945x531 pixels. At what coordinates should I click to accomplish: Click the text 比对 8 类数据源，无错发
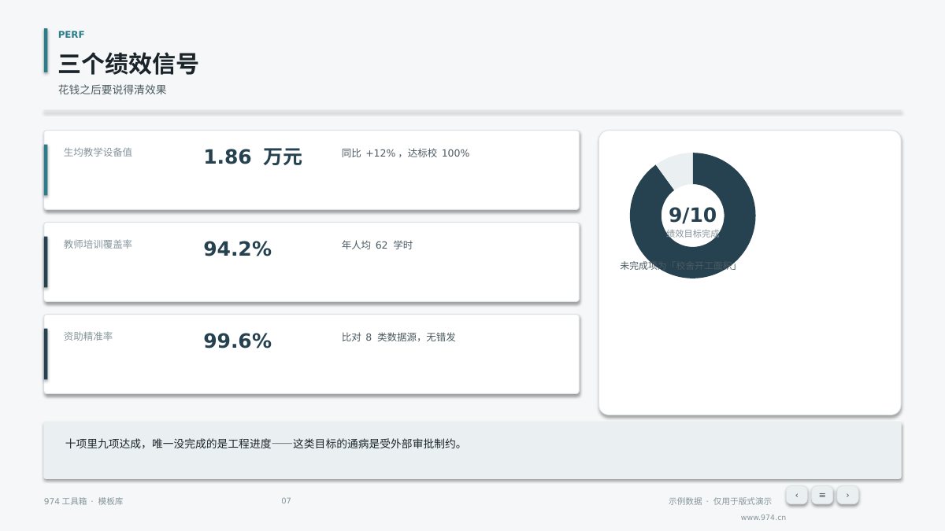click(398, 337)
